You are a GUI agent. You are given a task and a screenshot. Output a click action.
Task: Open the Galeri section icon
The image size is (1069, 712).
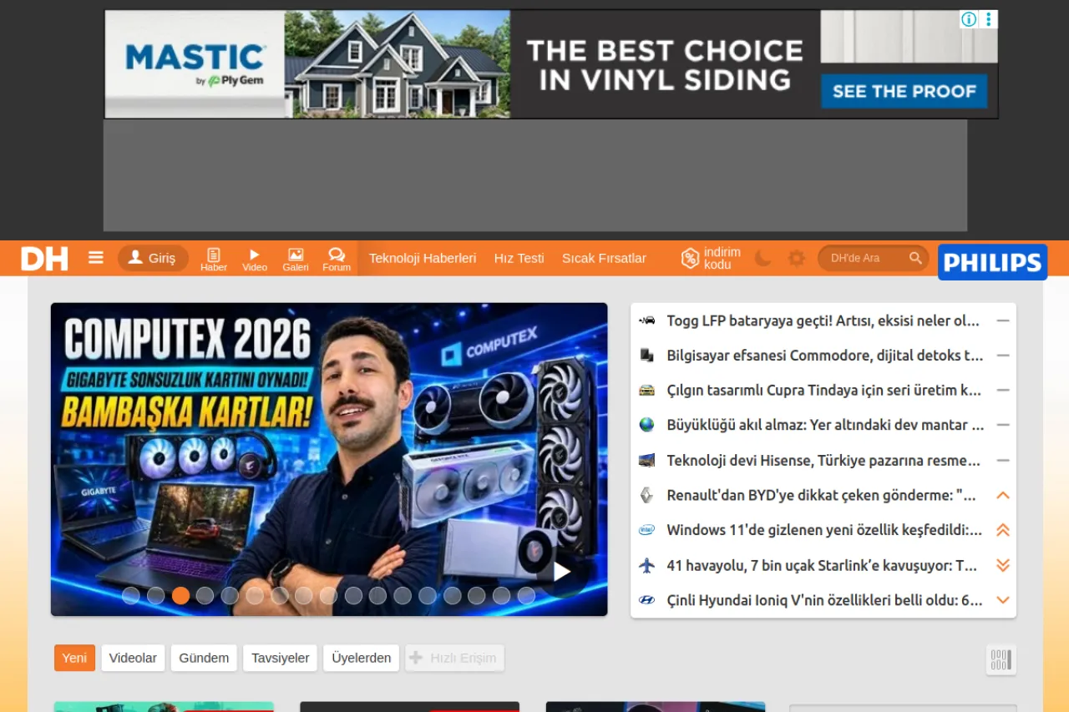[x=296, y=260]
